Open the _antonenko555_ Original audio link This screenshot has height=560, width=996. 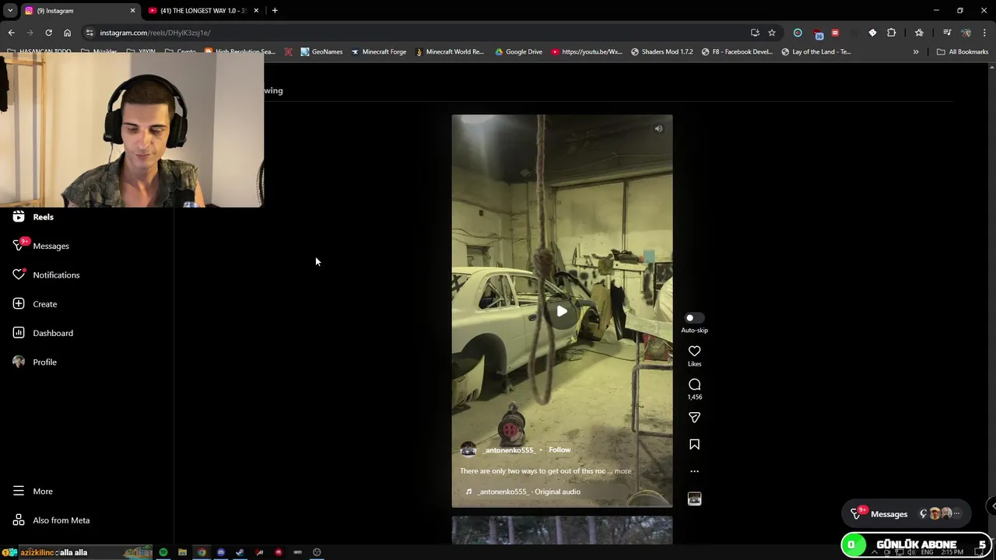528,492
